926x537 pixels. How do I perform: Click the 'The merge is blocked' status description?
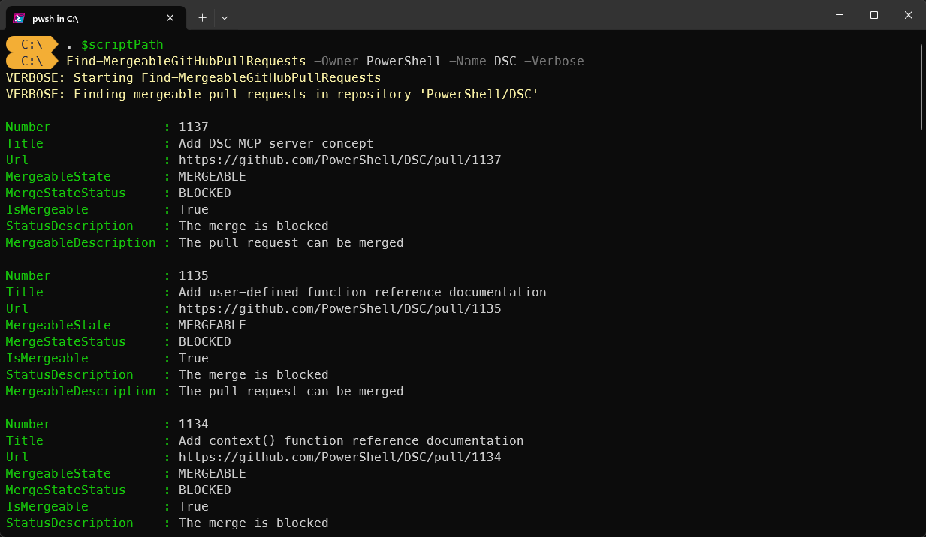coord(253,226)
